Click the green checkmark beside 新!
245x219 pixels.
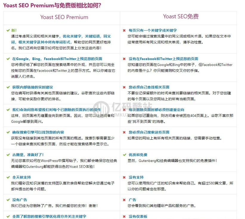(x=8, y=30)
